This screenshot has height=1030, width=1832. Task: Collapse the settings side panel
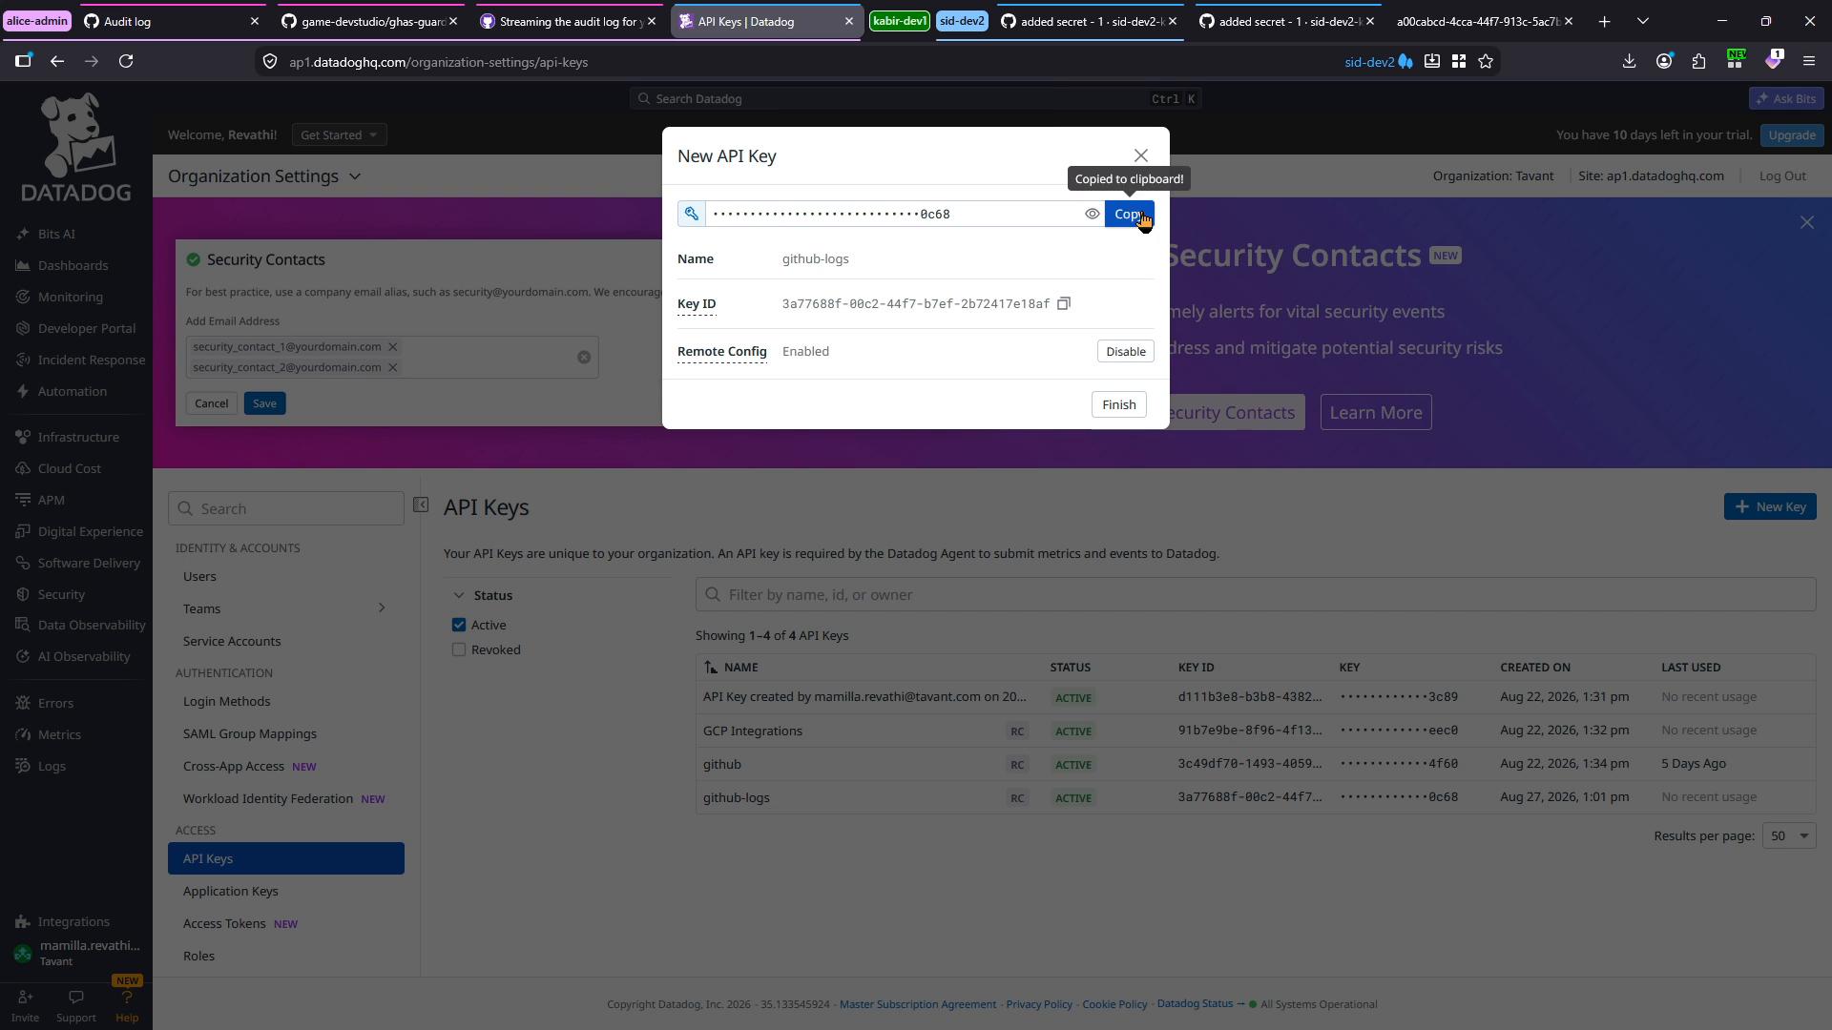[421, 505]
